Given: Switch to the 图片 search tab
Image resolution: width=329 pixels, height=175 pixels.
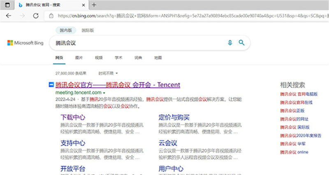Looking at the screenshot, I should click(79, 58).
